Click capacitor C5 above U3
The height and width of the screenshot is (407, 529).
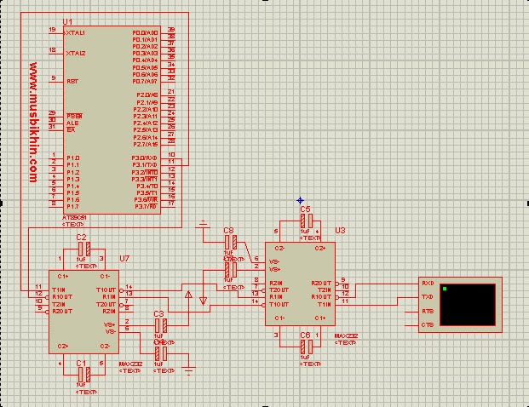307,221
